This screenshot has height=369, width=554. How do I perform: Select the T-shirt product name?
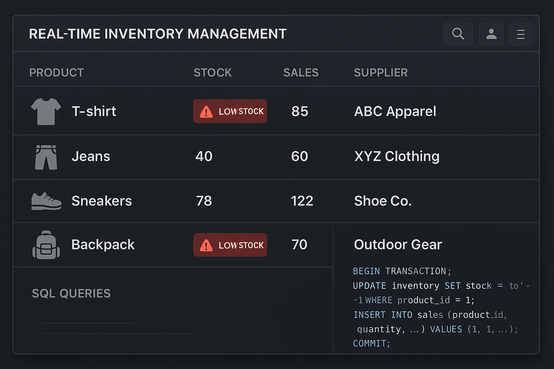tap(94, 111)
